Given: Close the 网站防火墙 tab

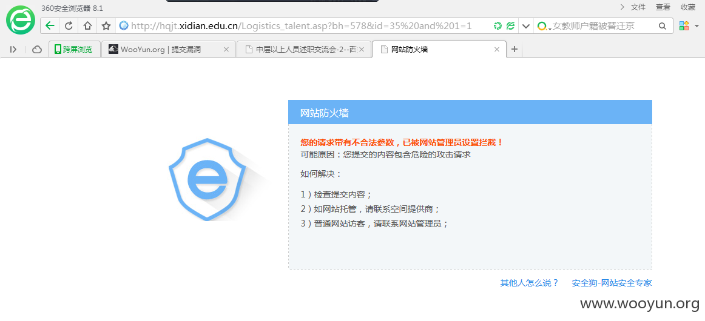Looking at the screenshot, I should pos(497,50).
